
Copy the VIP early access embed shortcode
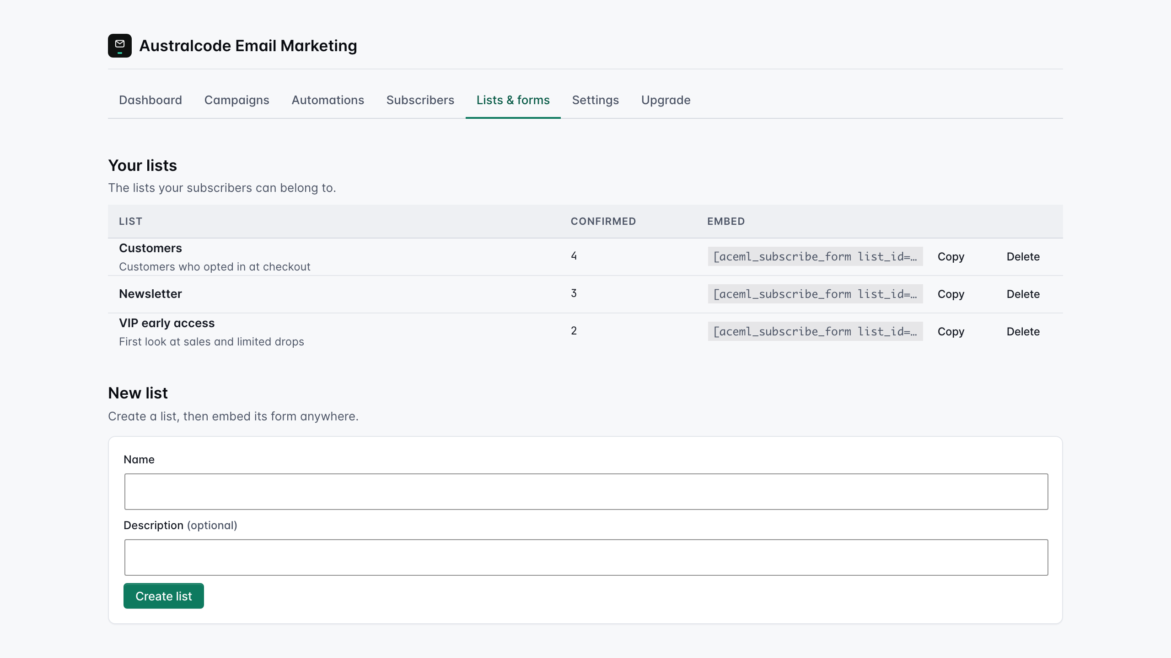951,331
